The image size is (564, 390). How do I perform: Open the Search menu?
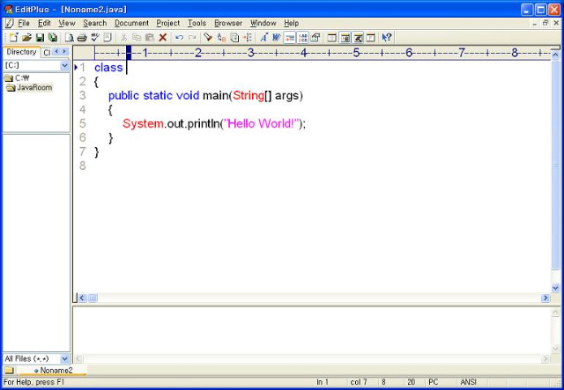click(x=95, y=23)
